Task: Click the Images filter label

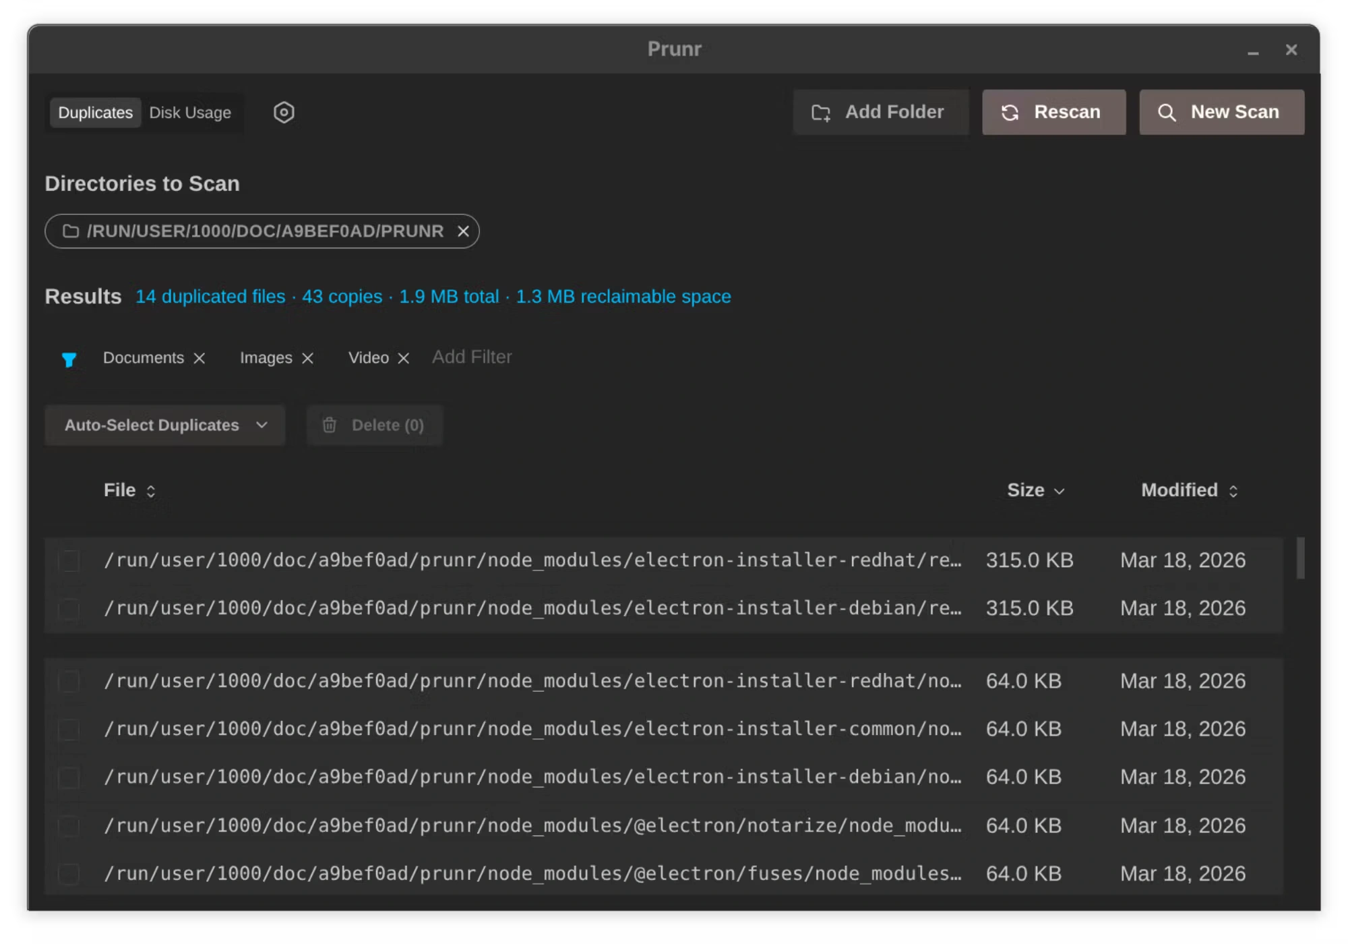Action: [x=266, y=358]
